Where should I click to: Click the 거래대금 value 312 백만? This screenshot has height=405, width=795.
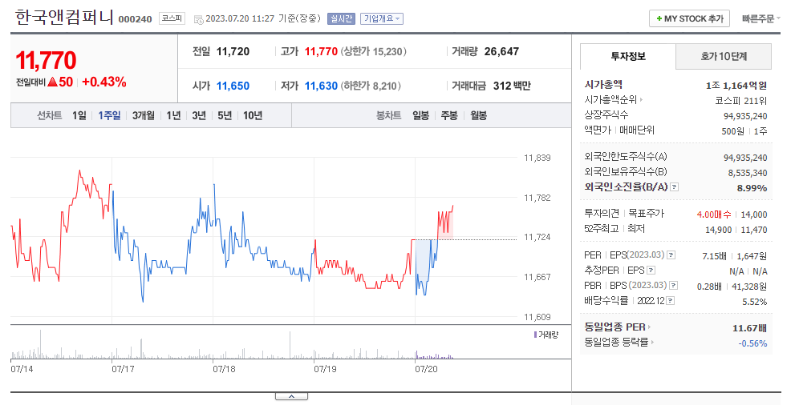click(x=512, y=86)
